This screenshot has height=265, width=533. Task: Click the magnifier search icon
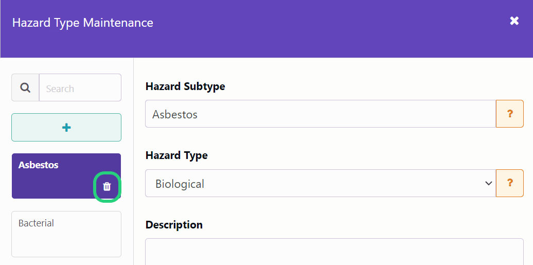(26, 88)
